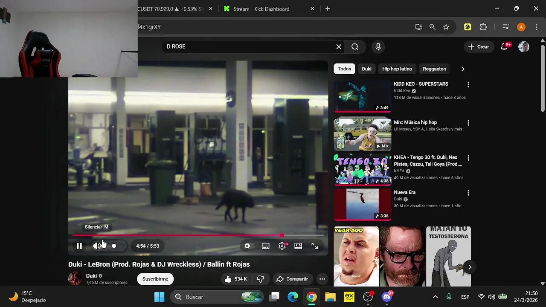Pause the video with the pause button

pos(79,246)
